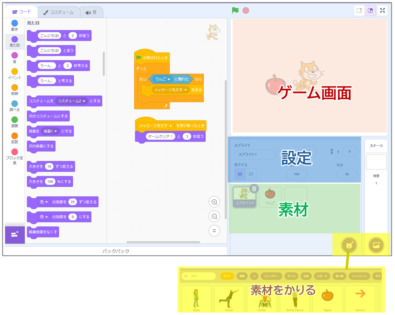The image size is (395, 315).
Task: Select ダンス filter in sprite library
Action: [x=291, y=276]
